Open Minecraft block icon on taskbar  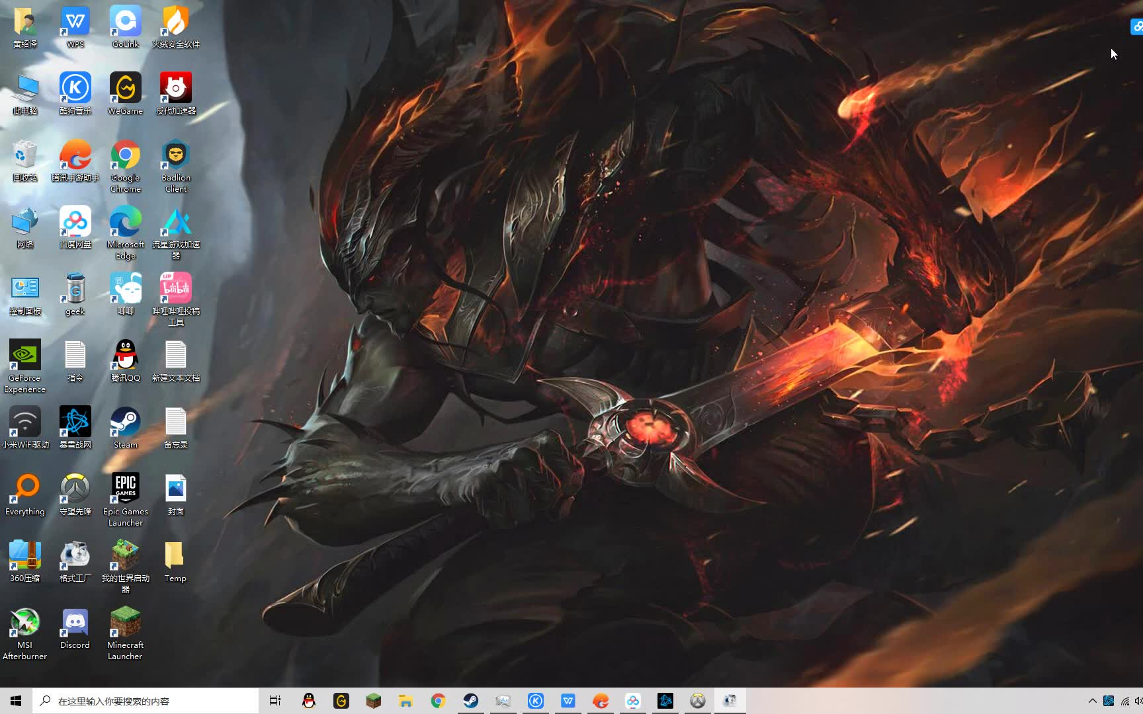(x=374, y=701)
